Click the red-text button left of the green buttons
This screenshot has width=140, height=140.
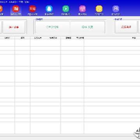coord(14,27)
